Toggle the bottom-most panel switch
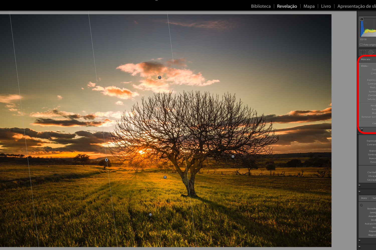Screen dimensions: 376x250 (359, 247)
